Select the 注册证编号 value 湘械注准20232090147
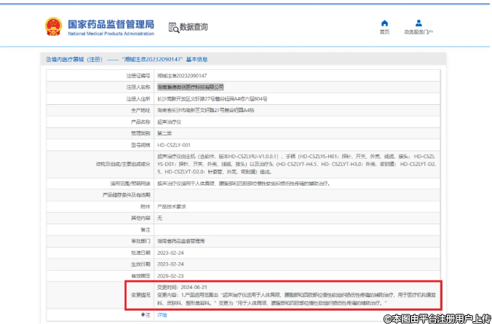The width and height of the screenshot is (492, 324). [182, 76]
